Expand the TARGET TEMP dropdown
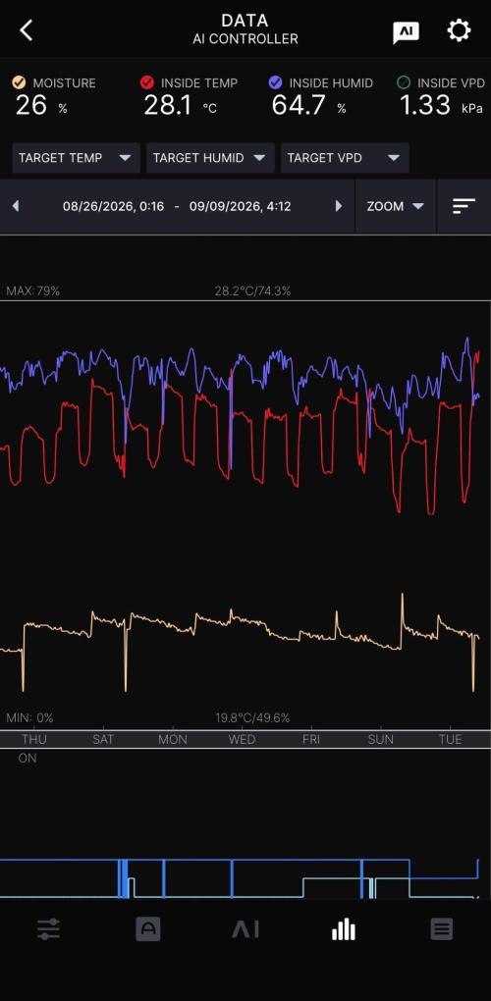Image resolution: width=491 pixels, height=1001 pixels. [76, 158]
